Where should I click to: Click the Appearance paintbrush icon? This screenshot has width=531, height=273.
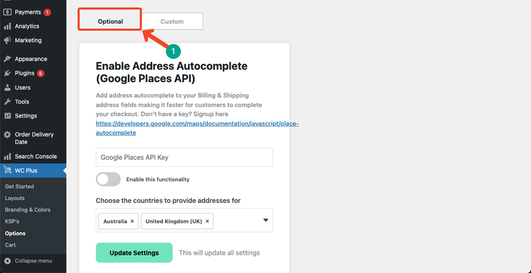8,59
